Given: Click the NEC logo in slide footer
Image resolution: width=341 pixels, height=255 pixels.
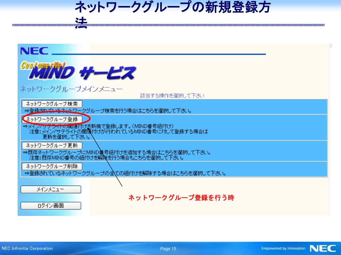Looking at the screenshot, I should coord(323,248).
